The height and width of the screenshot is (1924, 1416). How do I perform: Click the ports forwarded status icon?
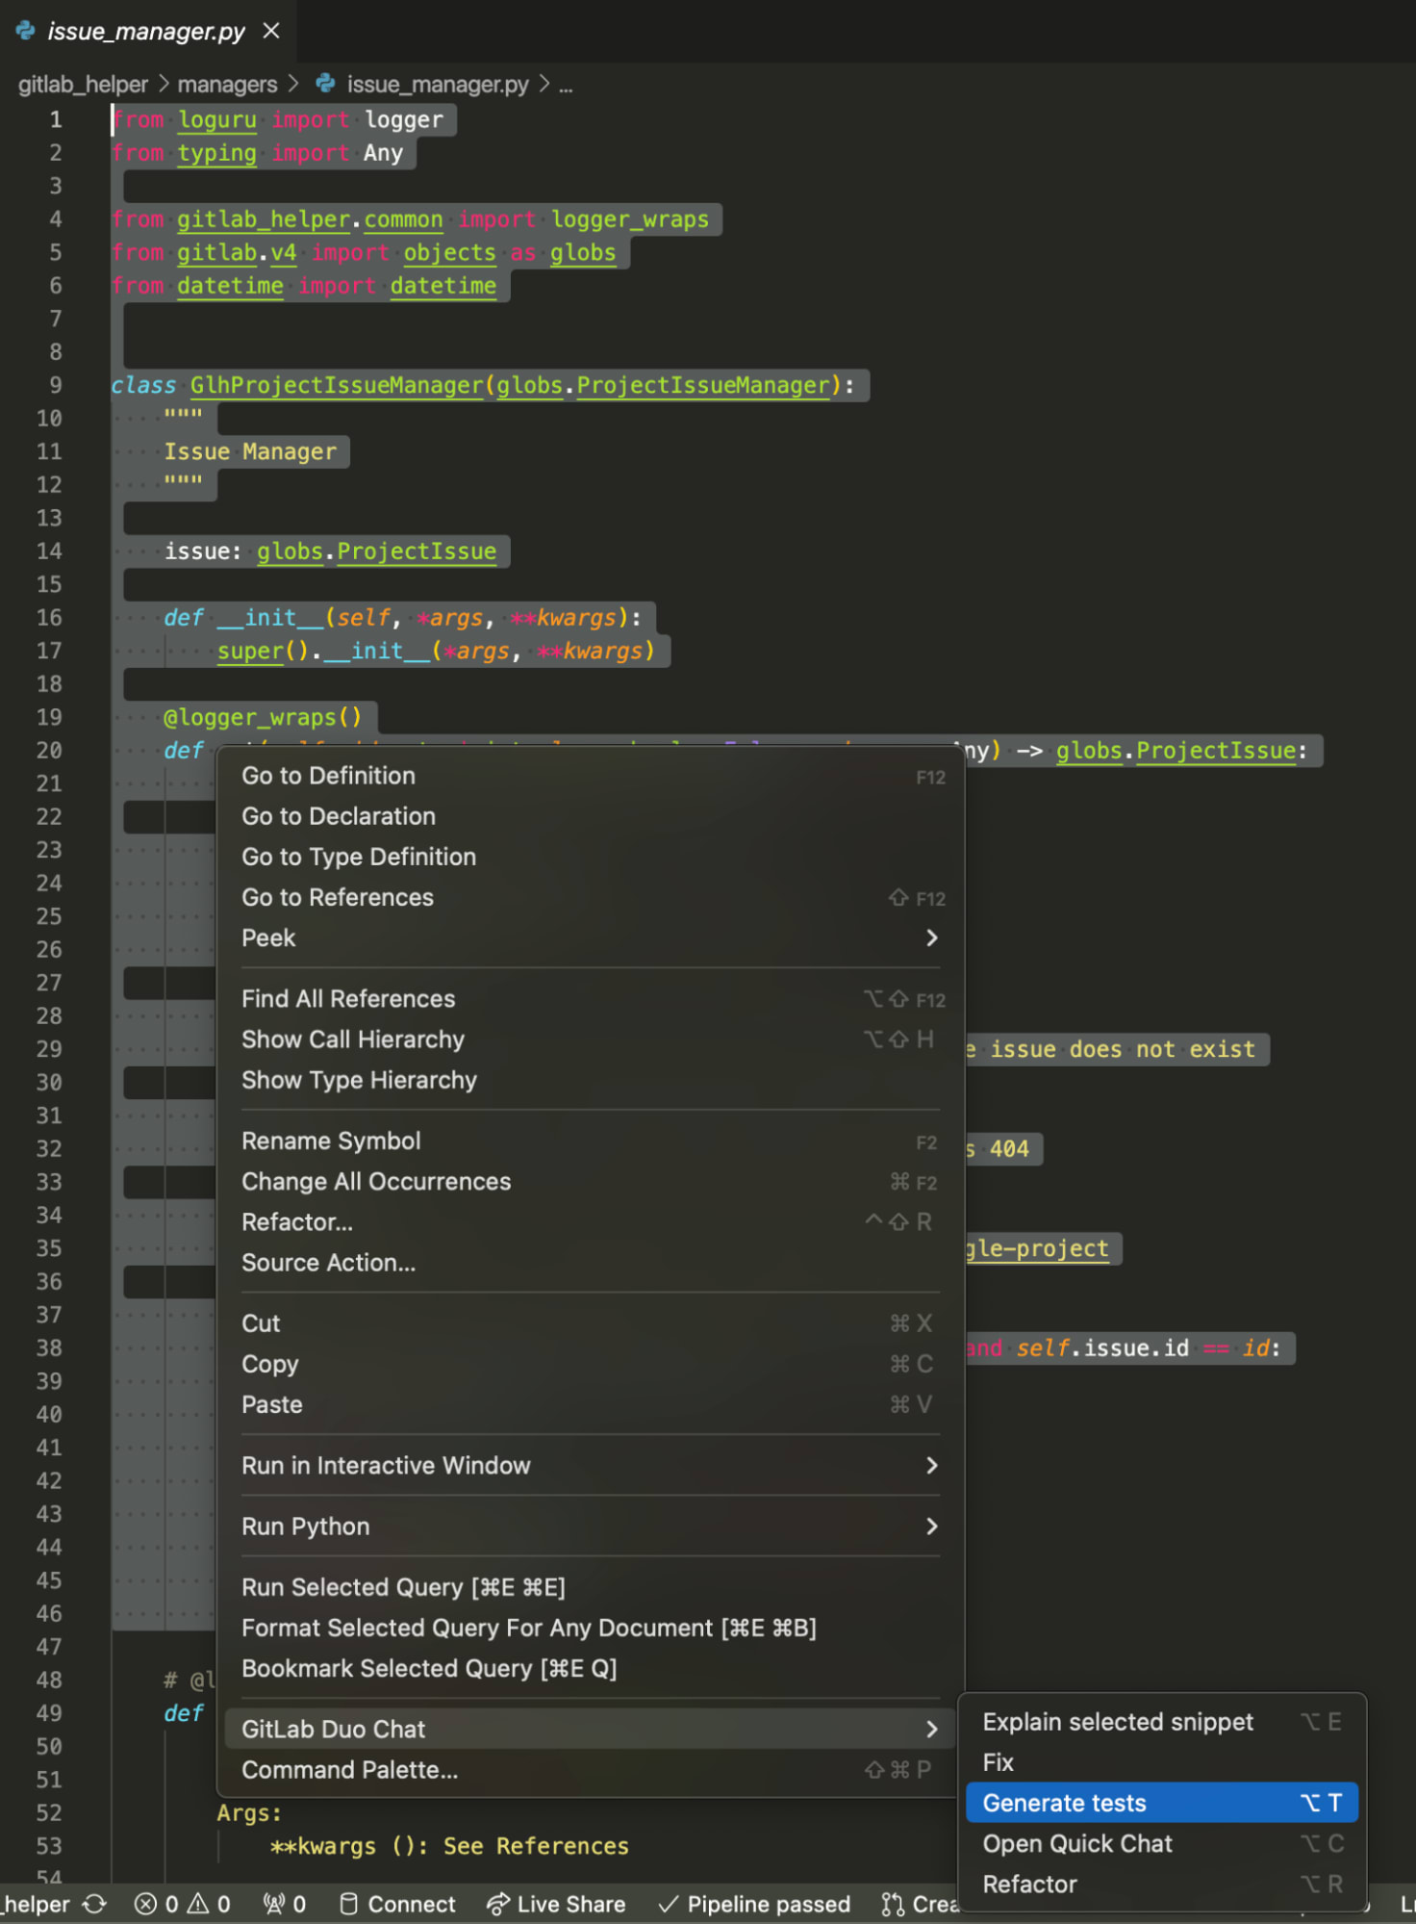click(x=285, y=1904)
